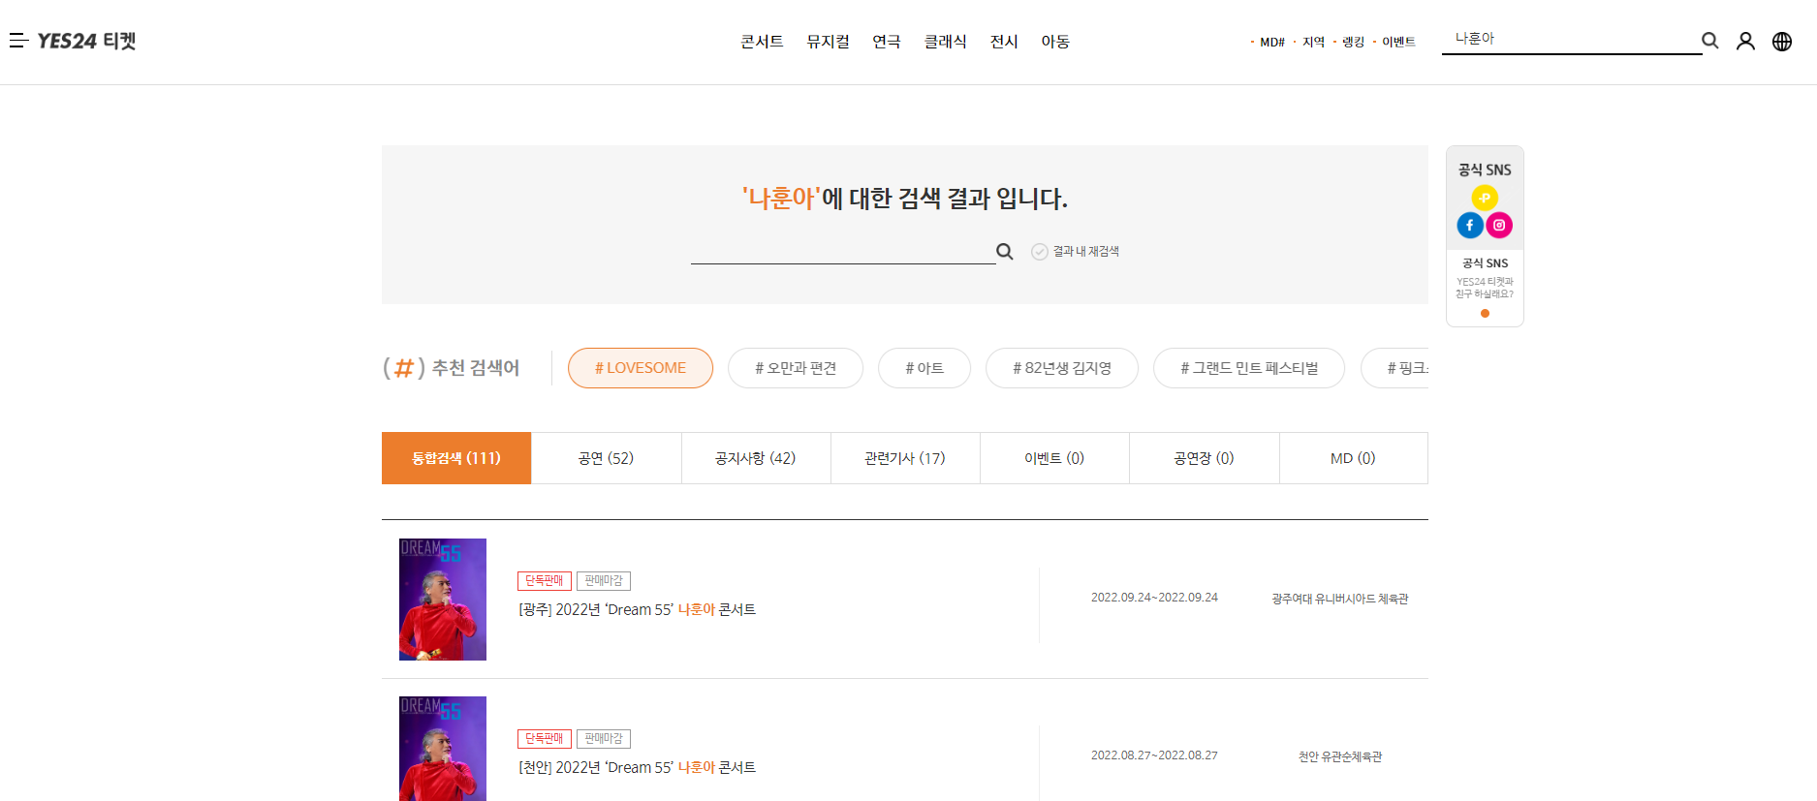Image resolution: width=1817 pixels, height=801 pixels.
Task: Click date 2022.09.24~2022.09.24
Action: (1154, 598)
